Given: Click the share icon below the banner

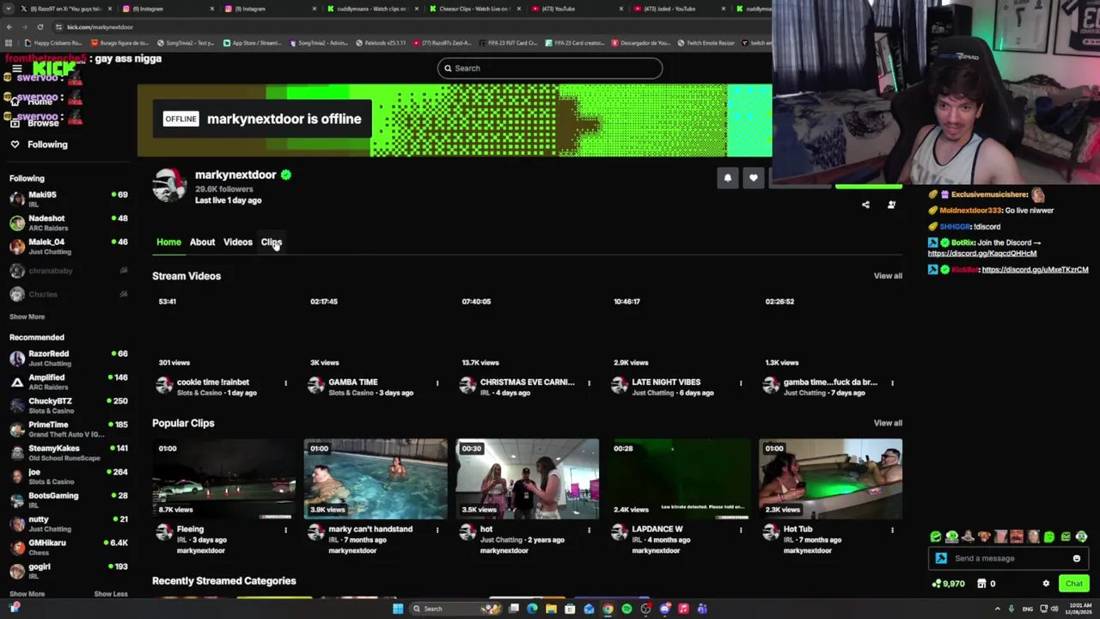Looking at the screenshot, I should tap(865, 205).
